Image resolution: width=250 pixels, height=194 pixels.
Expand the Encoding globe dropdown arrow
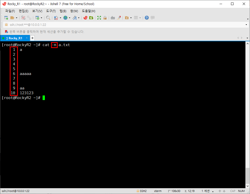coord(69,18)
